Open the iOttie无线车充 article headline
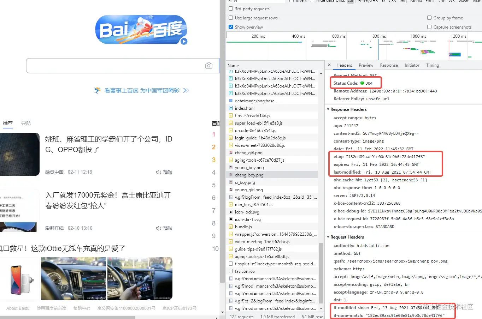Screen dimensions: 482x319 click(63, 248)
